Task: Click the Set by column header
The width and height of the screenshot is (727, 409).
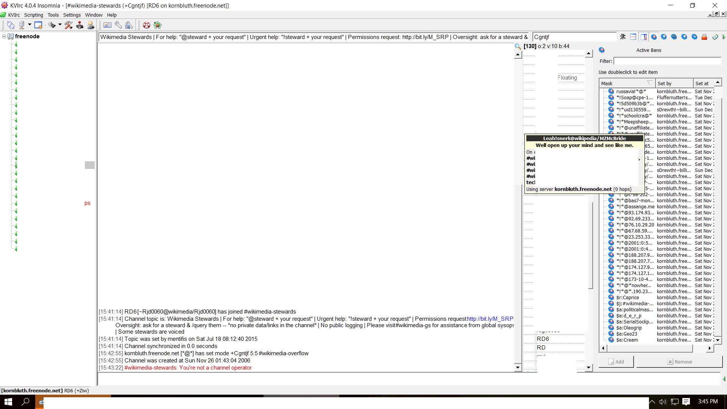Action: point(674,83)
